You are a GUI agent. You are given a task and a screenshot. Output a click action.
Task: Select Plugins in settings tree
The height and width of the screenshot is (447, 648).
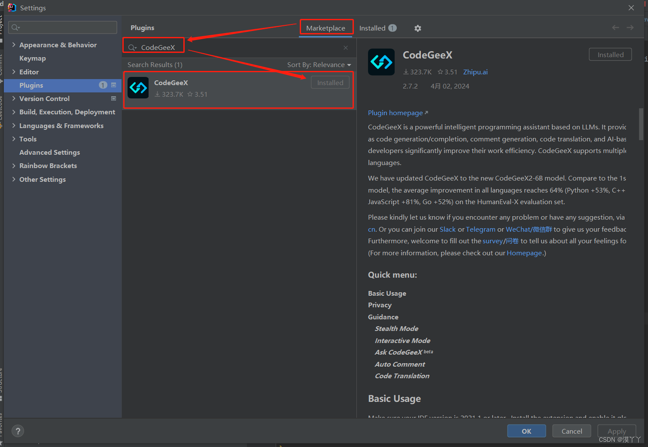tap(63, 85)
